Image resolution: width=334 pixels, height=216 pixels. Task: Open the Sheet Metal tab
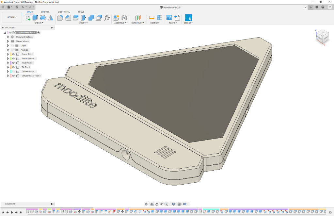point(64,12)
